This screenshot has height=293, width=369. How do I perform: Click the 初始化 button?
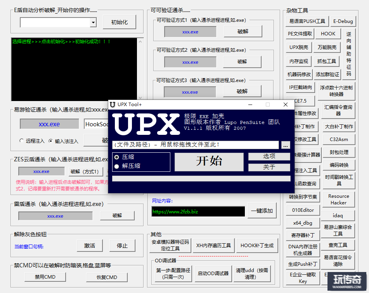(x=120, y=22)
